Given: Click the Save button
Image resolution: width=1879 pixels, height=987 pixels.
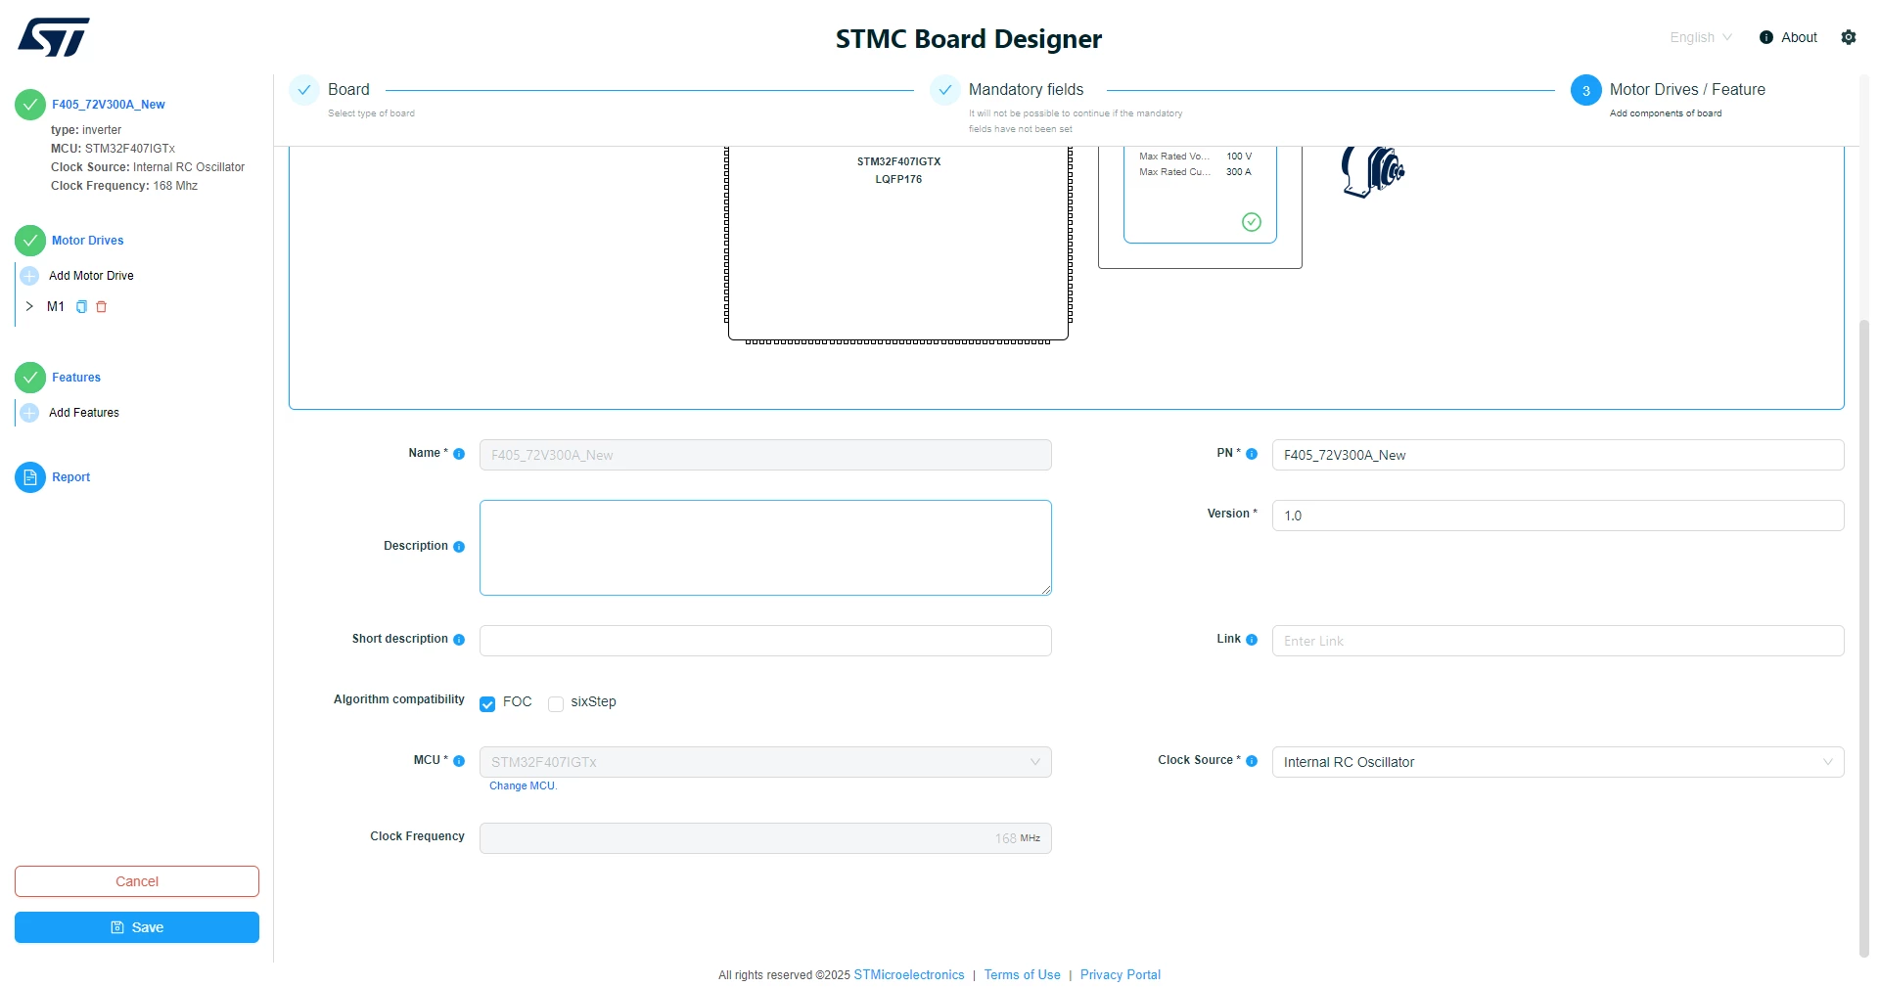Looking at the screenshot, I should point(137,927).
